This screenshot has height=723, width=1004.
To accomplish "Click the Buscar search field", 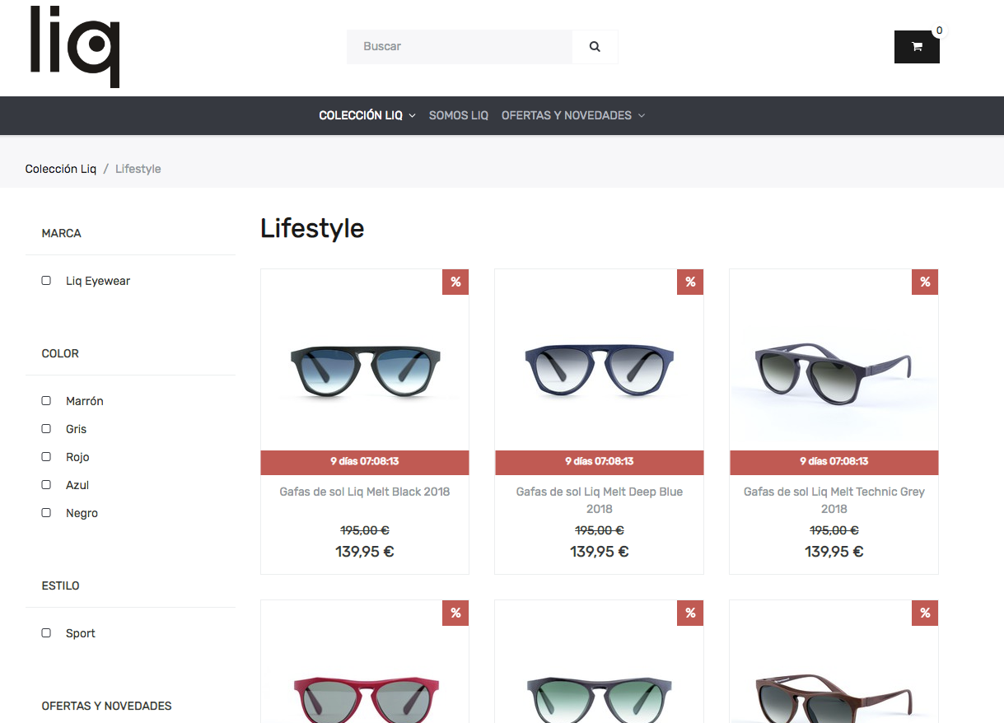I will point(460,47).
